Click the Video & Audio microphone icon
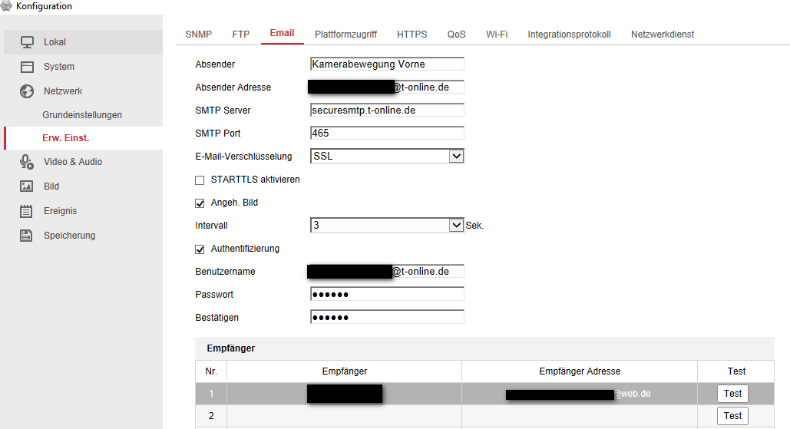This screenshot has width=790, height=429. (x=27, y=162)
